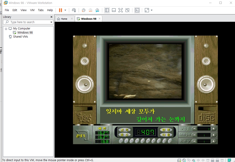Click the stretch guest display icon

(147, 10)
